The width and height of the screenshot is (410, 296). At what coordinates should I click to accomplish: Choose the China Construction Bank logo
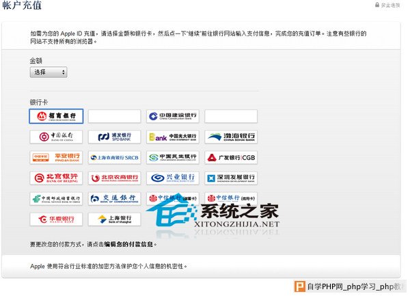[x=173, y=116]
